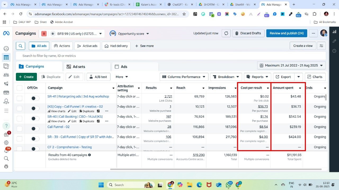339x190 pixels.
Task: Open the date range selector dropdown
Action: point(291,65)
